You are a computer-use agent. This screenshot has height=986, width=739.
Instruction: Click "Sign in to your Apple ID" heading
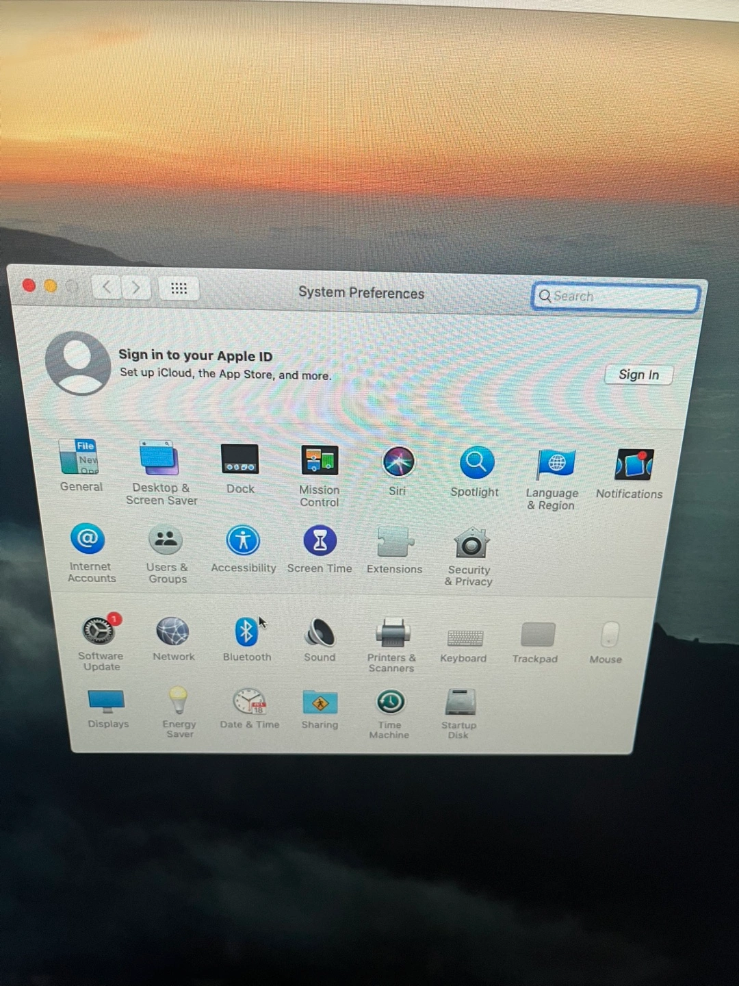click(x=196, y=355)
